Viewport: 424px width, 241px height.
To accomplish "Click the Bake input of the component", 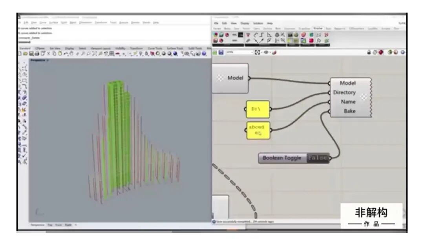I will (350, 111).
